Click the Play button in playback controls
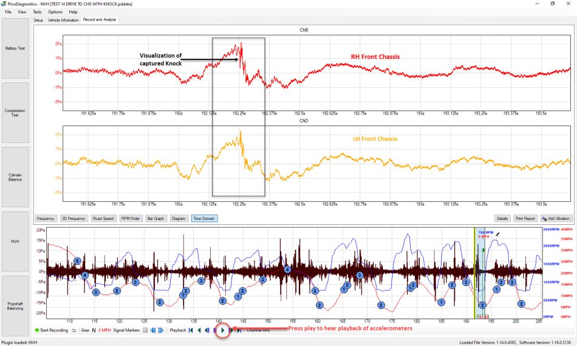Image resolution: width=577 pixels, height=346 pixels. point(223,330)
